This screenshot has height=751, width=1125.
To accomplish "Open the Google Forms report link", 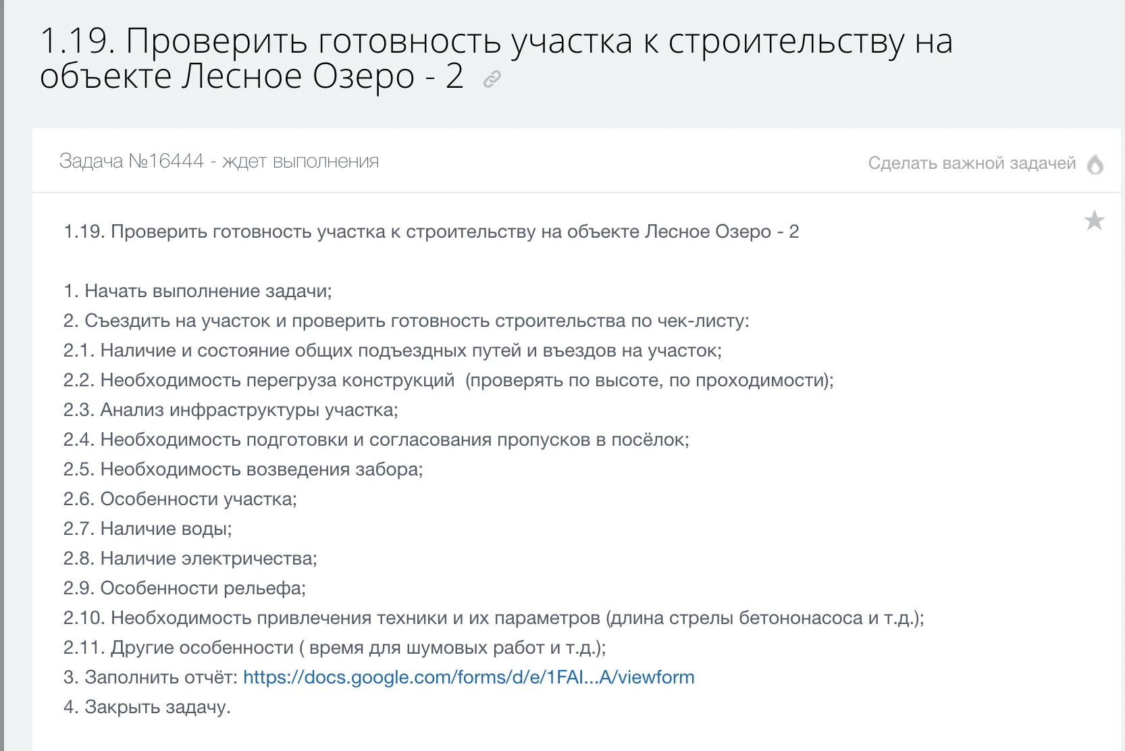I will [469, 677].
